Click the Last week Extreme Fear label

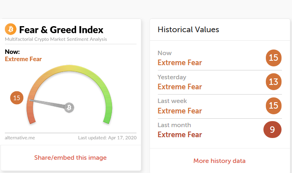(x=180, y=111)
